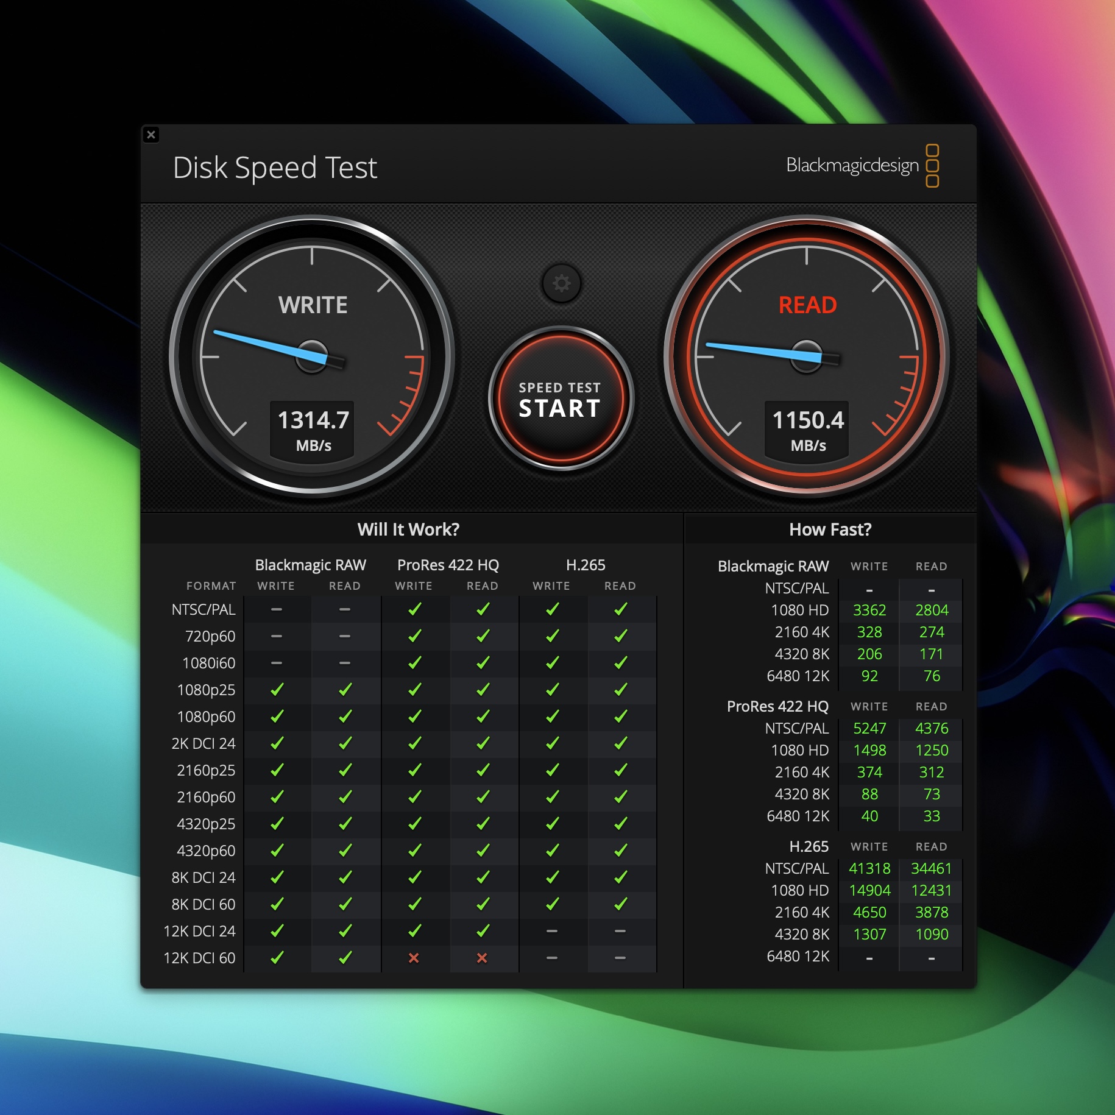
Task: Click the ProRes 422 HQ write checkmark for 4320p25
Action: pyautogui.click(x=414, y=824)
